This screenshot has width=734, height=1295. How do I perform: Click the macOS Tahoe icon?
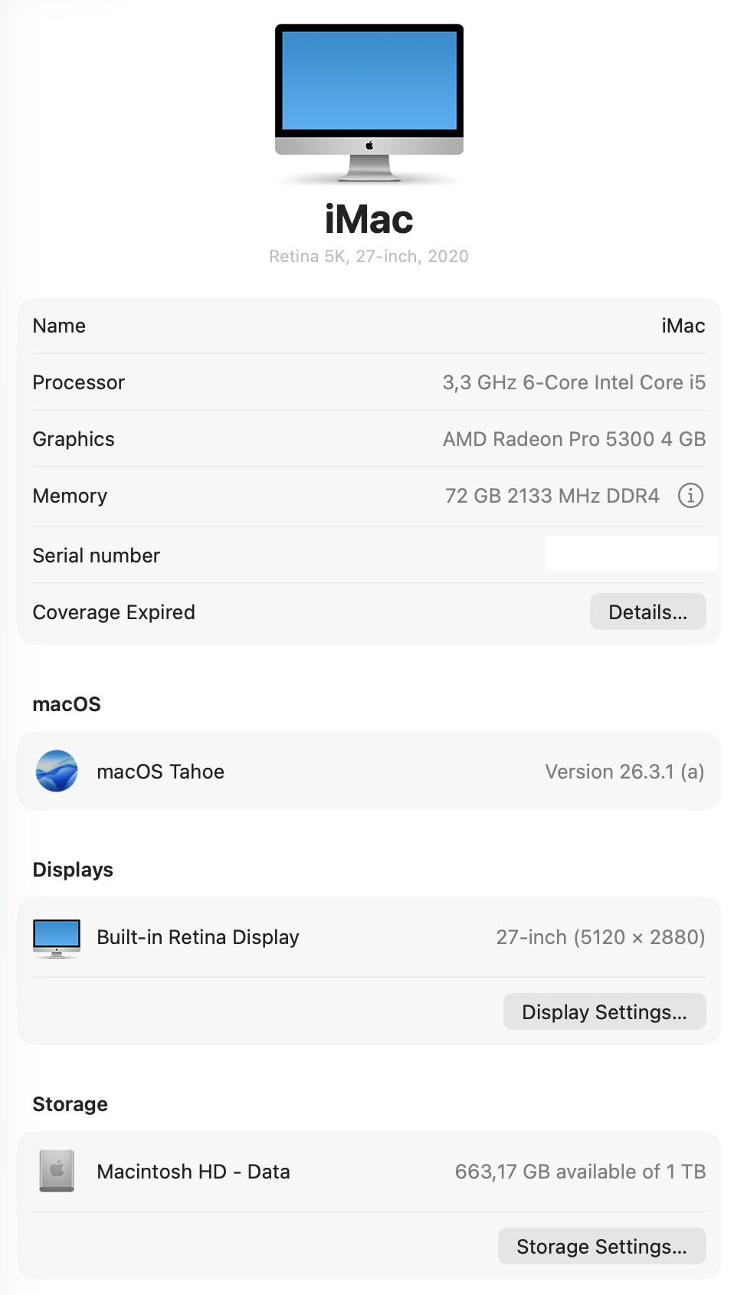[57, 771]
